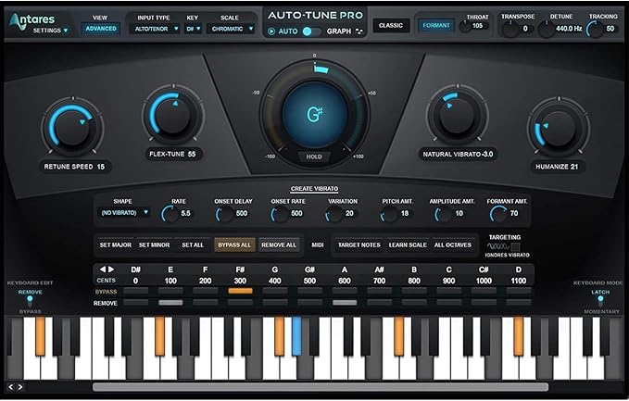Toggle Bypass for note G#

pyautogui.click(x=309, y=291)
